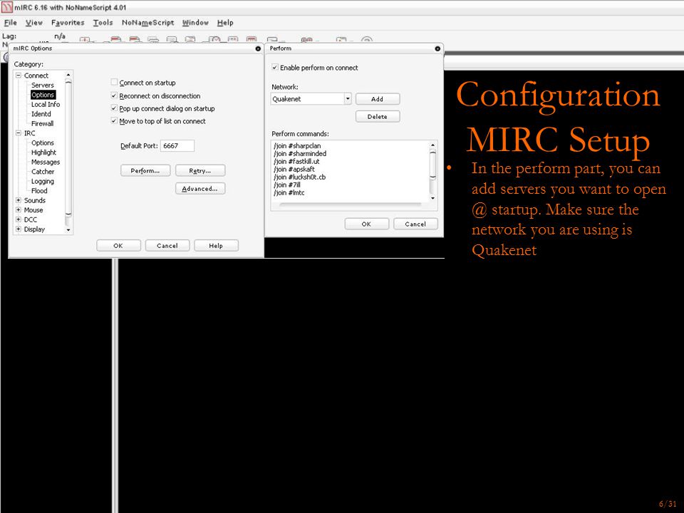Click the Add network button
684x513 pixels.
(378, 99)
